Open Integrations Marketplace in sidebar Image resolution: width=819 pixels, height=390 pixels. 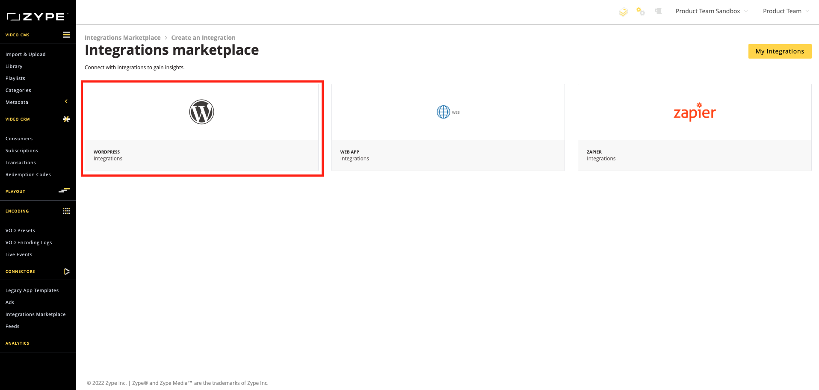click(x=35, y=314)
